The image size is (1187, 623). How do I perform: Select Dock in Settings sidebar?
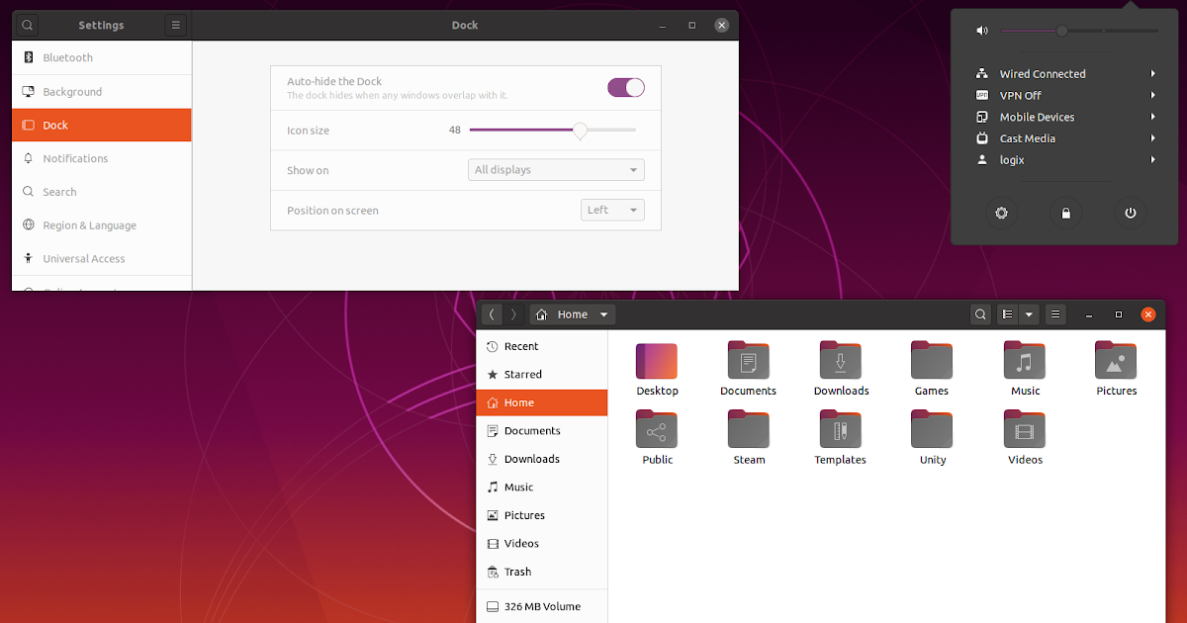coord(102,126)
